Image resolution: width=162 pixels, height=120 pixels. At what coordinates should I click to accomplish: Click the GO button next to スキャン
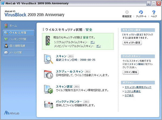(71, 56)
